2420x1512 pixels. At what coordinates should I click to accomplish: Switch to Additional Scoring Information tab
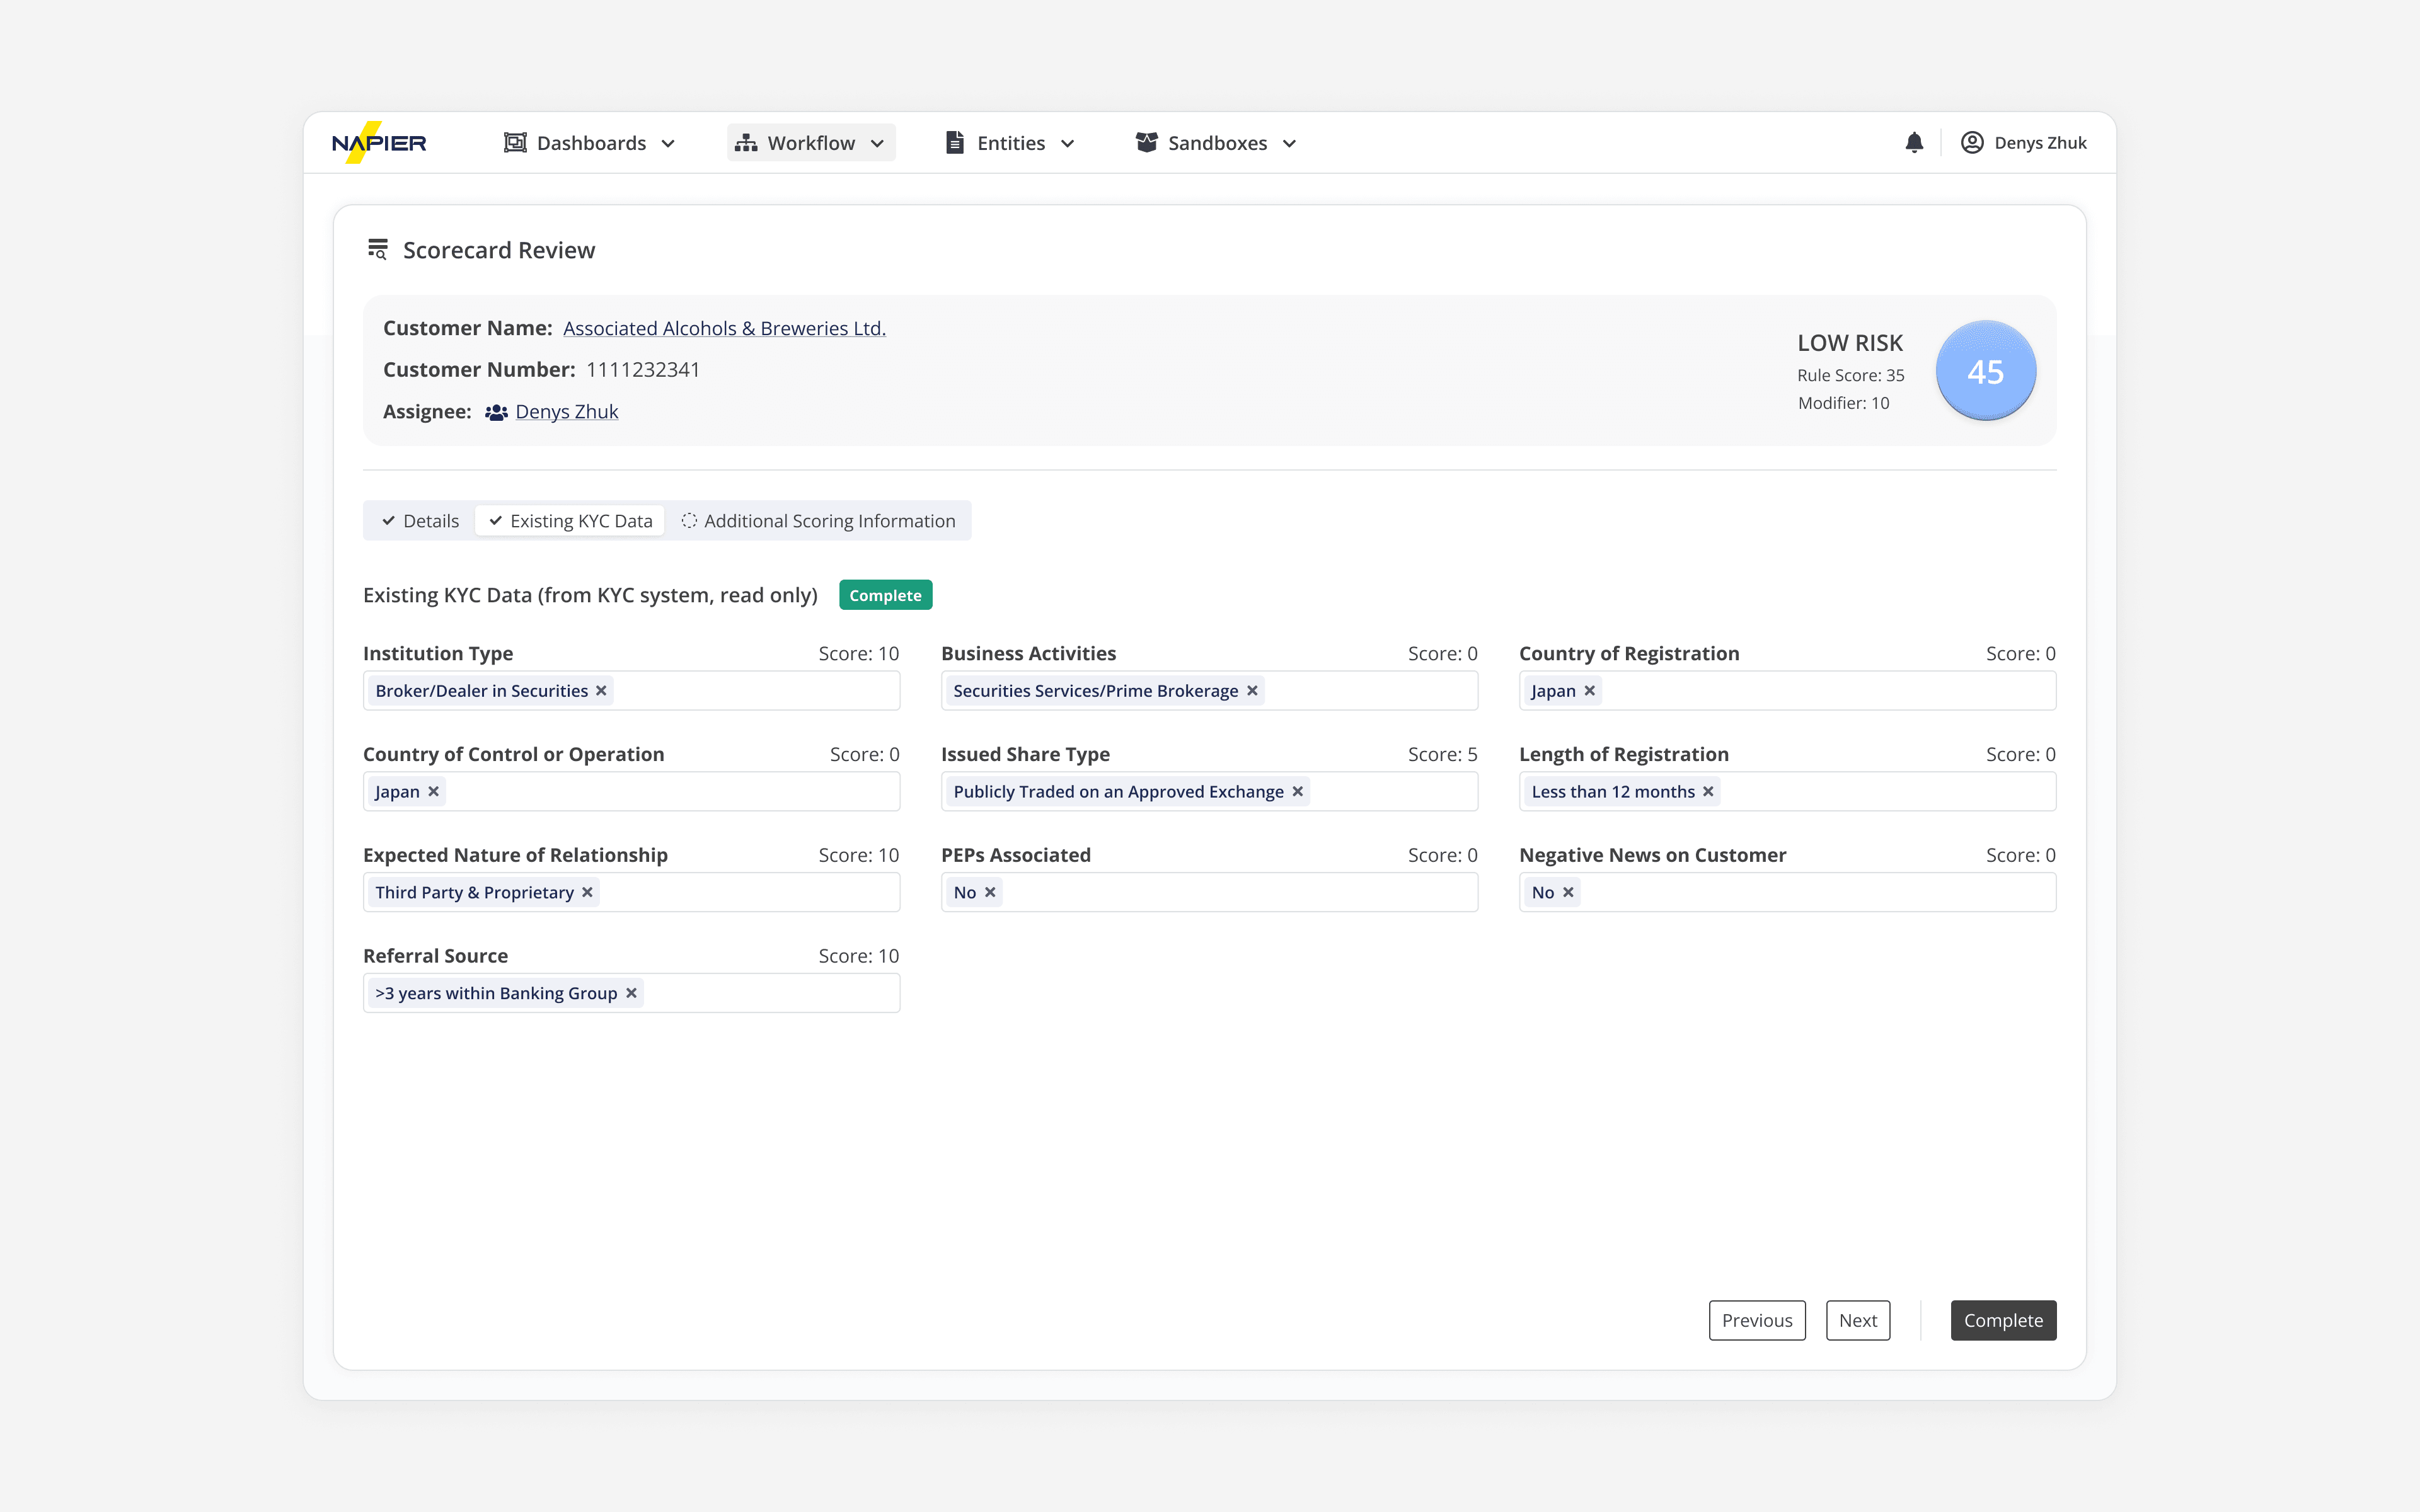click(818, 521)
